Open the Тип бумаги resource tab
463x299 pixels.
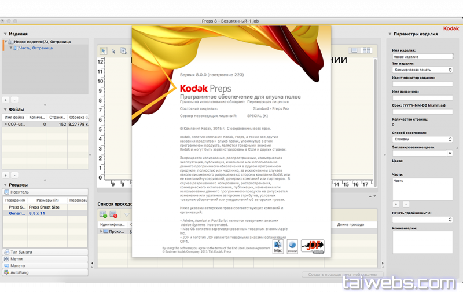click(x=45, y=252)
